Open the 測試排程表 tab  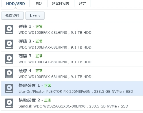click(60, 4)
